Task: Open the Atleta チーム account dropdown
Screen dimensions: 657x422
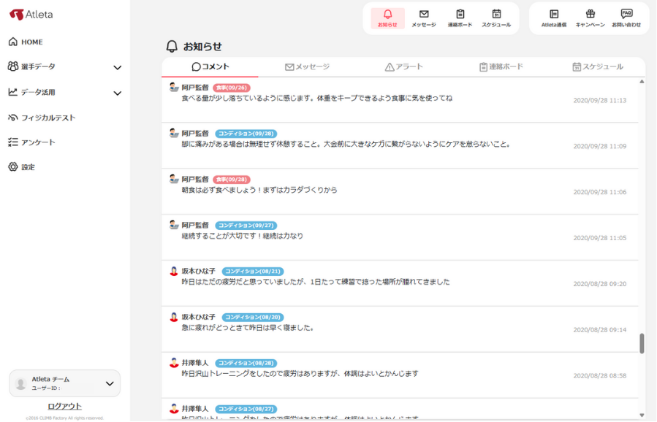Action: tap(64, 383)
